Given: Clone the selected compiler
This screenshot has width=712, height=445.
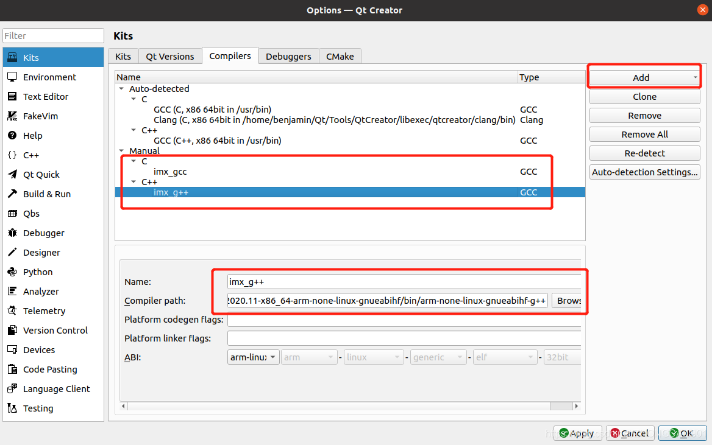Looking at the screenshot, I should click(644, 97).
